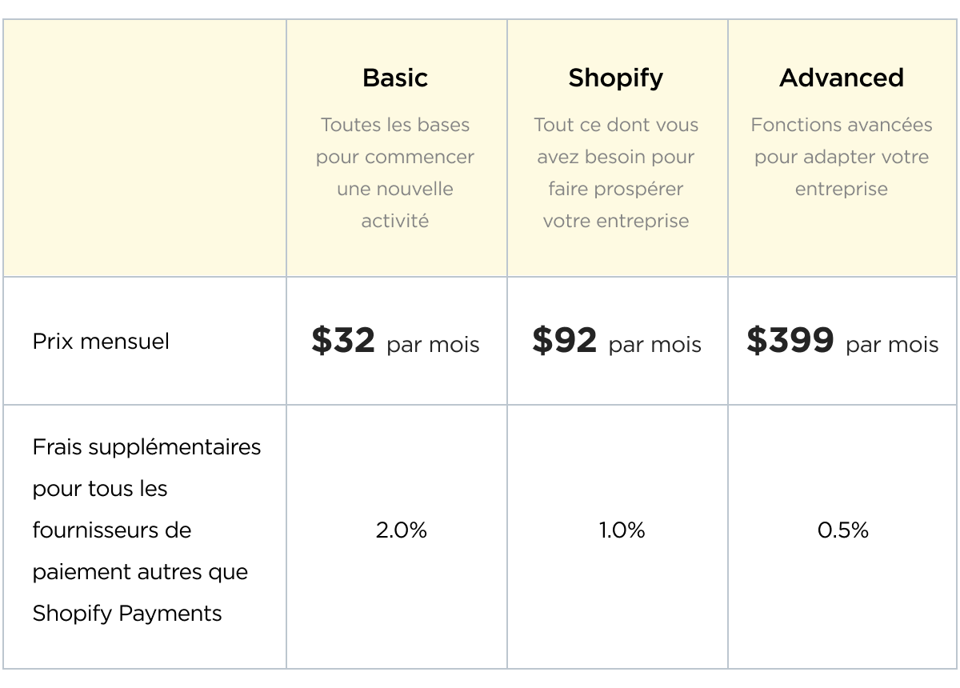Click Shopify description "Tout ce dont vous" text
The height and width of the screenshot is (688, 960).
pos(616,125)
